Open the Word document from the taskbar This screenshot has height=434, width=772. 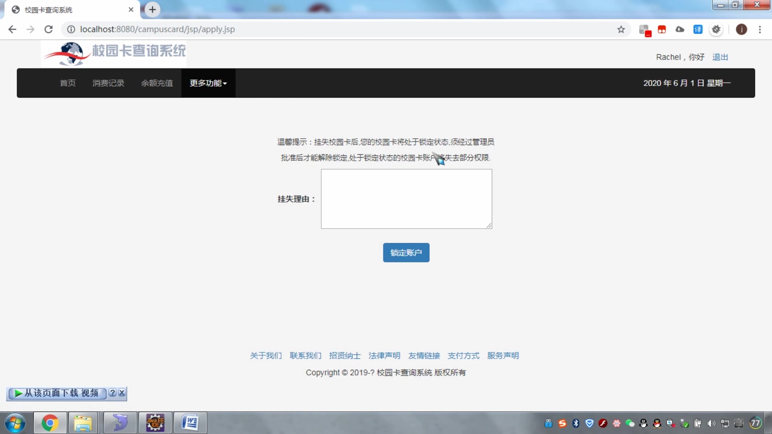190,423
